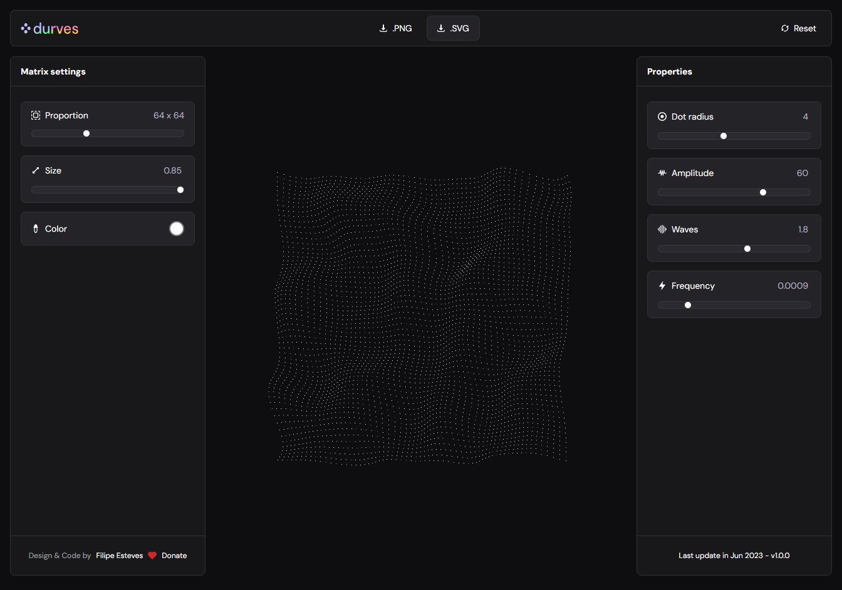Click the Size slider handle
The image size is (842, 590).
point(180,190)
